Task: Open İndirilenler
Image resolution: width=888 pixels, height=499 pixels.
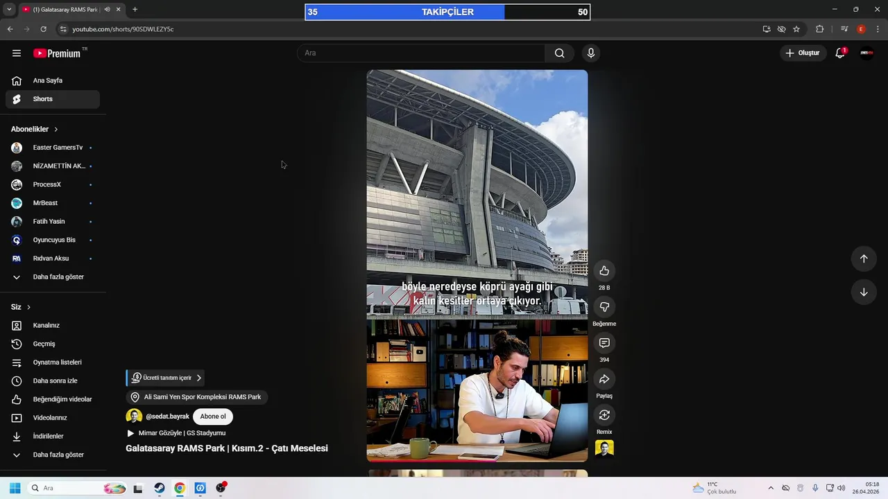Action: tap(53, 437)
